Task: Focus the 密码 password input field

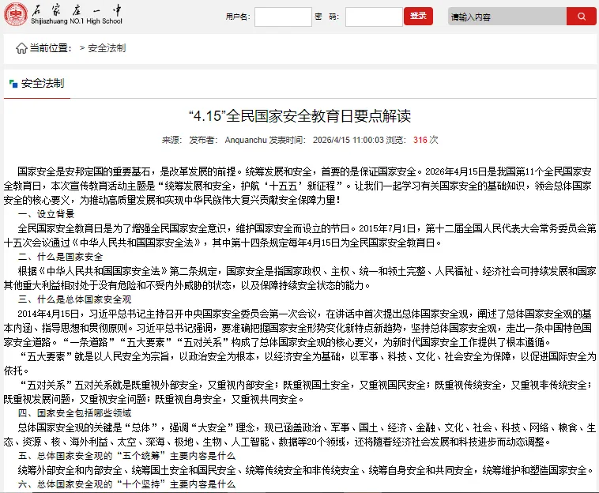Action: [374, 17]
